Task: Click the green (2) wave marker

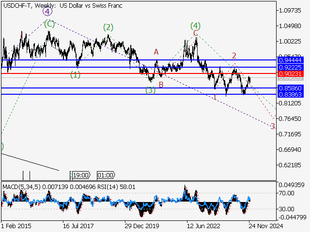Action: pos(108,27)
